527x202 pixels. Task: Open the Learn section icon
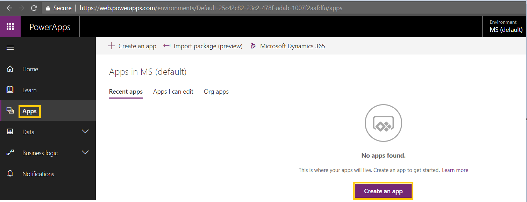[10, 89]
